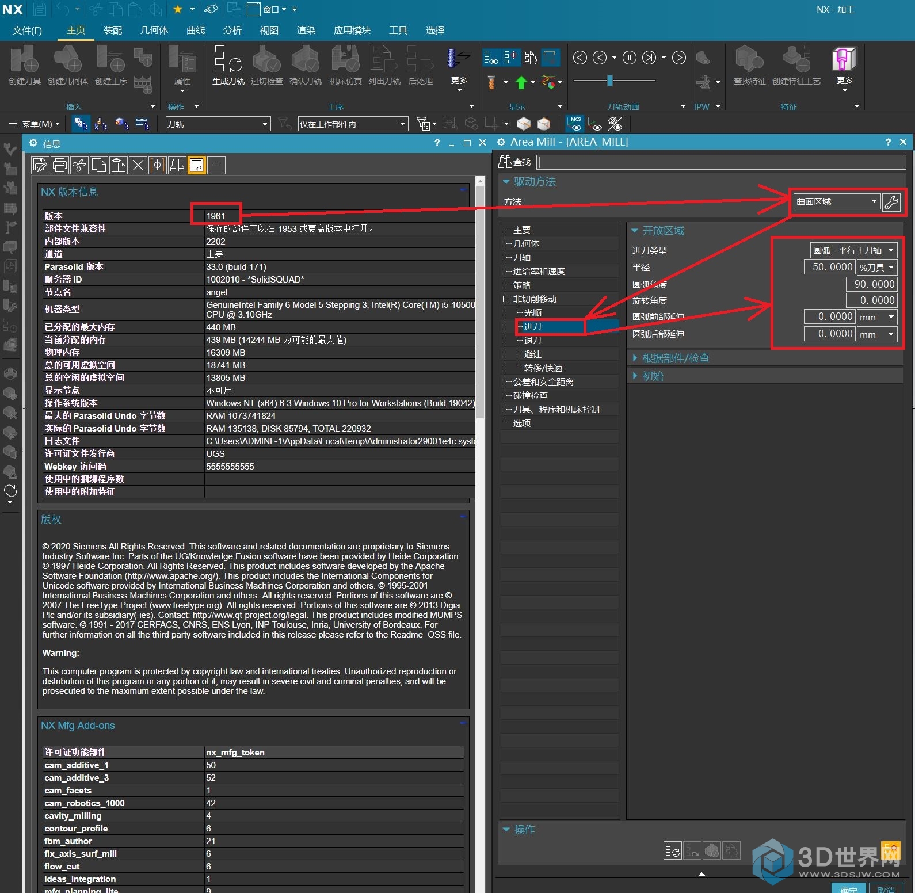Click the Create Geometry (创建几何体) icon
915x893 pixels.
click(x=67, y=59)
